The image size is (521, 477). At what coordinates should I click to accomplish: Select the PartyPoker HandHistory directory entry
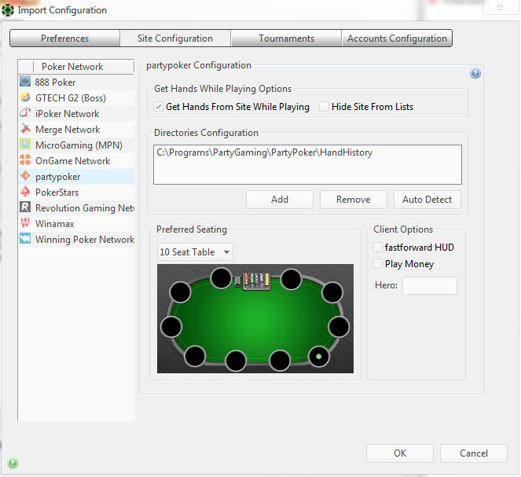point(265,152)
